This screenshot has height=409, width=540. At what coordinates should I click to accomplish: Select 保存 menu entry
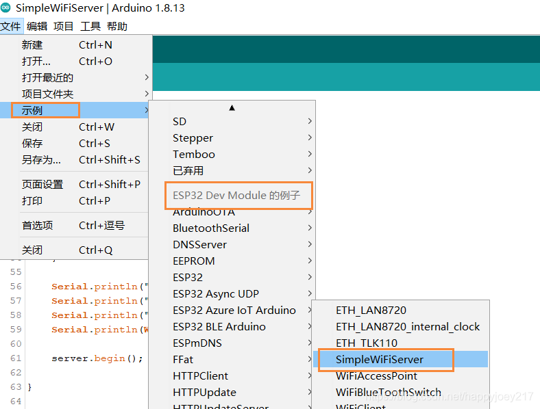(75, 144)
